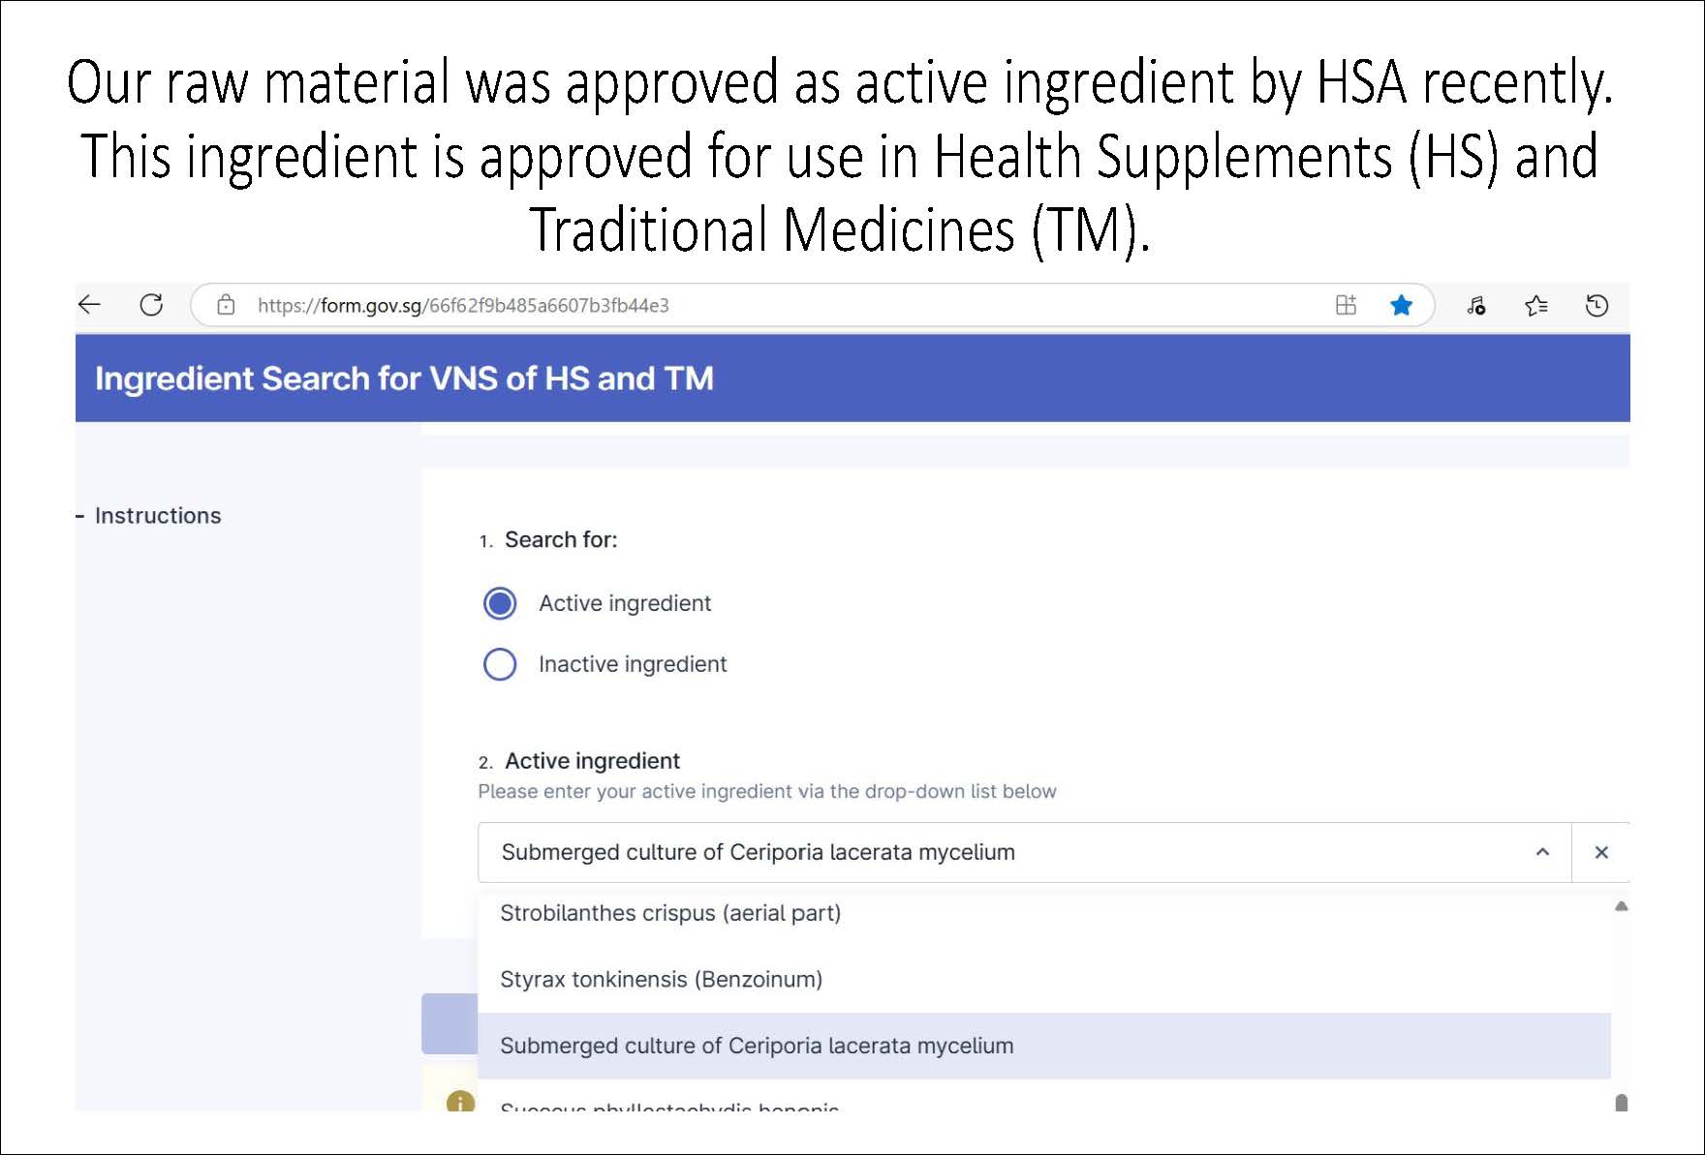Click the site info lock icon

(x=226, y=305)
